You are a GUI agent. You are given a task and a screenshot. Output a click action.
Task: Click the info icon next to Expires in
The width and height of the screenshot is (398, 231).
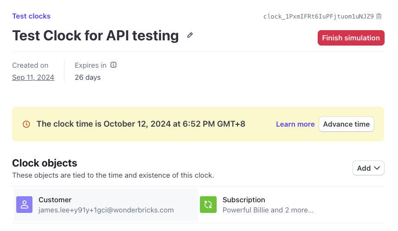(114, 65)
